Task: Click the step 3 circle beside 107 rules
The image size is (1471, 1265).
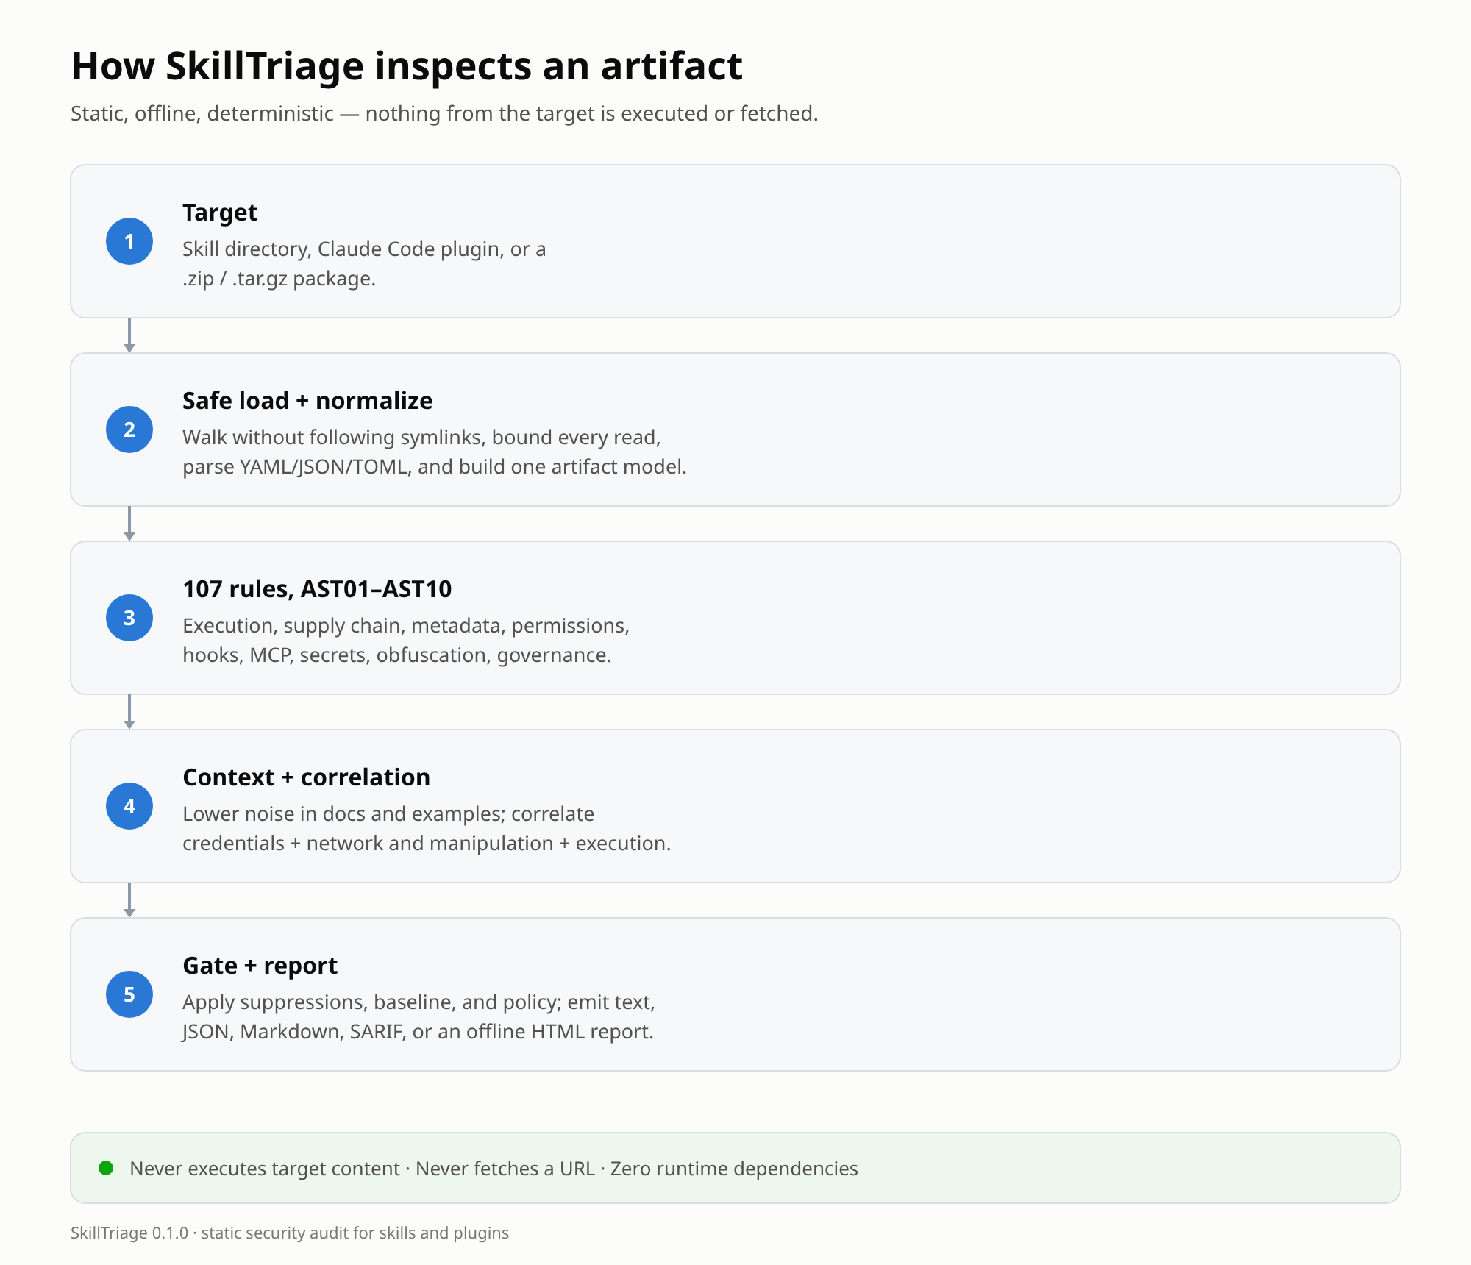Action: [x=129, y=618]
